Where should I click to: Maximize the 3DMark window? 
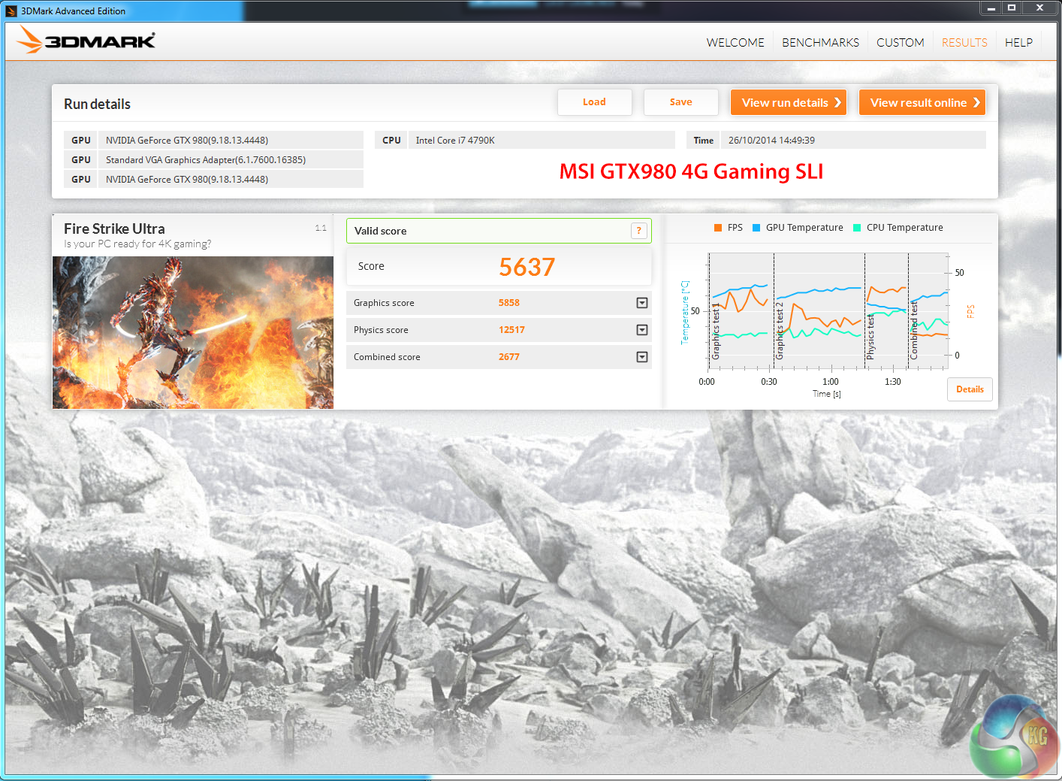tap(1012, 8)
